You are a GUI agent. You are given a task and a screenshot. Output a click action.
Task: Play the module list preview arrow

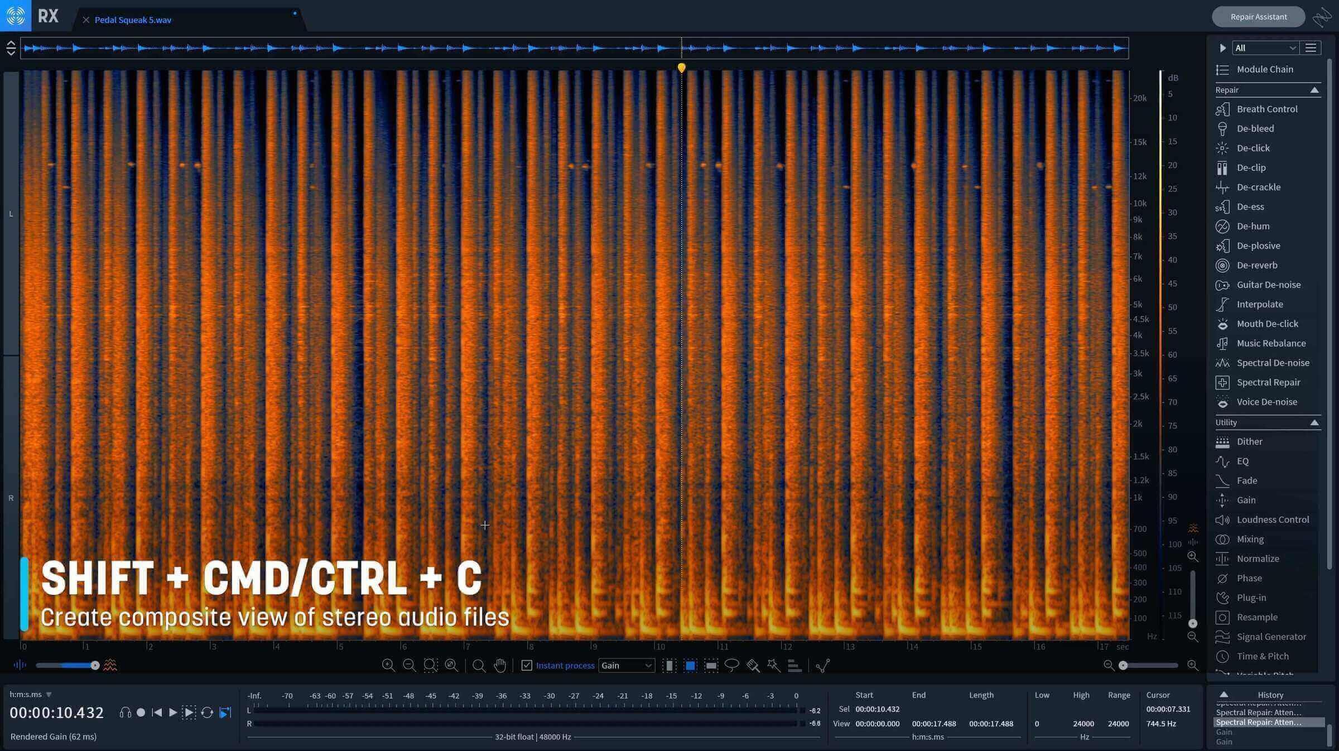pyautogui.click(x=1222, y=48)
